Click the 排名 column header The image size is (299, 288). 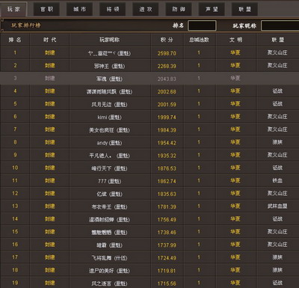pos(15,40)
